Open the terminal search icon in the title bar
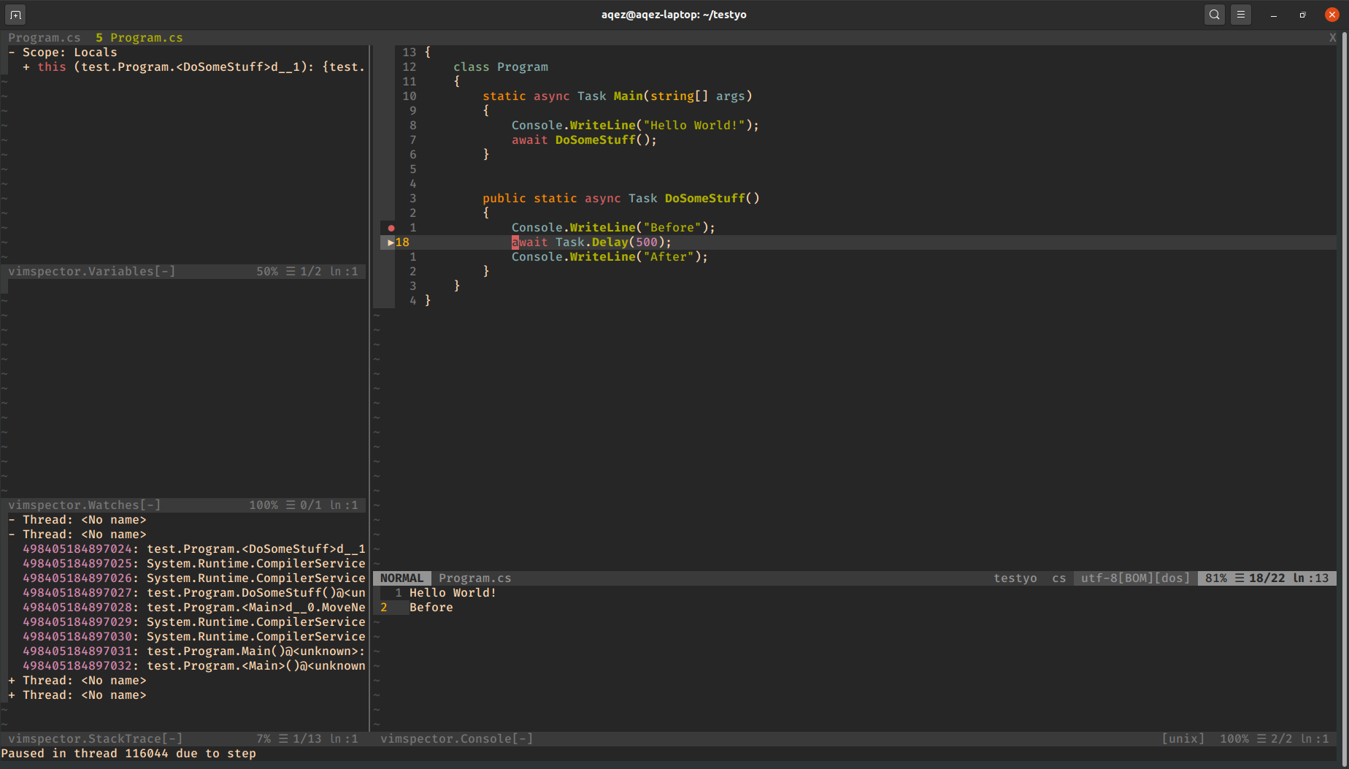Image resolution: width=1349 pixels, height=769 pixels. [1214, 15]
